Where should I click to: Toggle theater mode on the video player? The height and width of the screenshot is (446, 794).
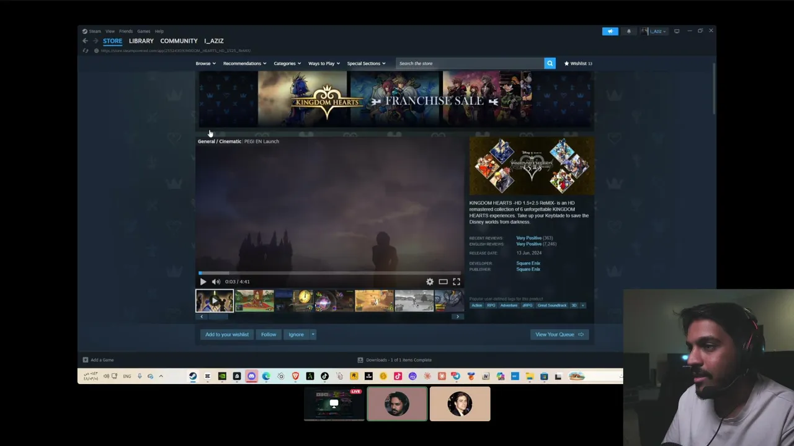pyautogui.click(x=443, y=281)
